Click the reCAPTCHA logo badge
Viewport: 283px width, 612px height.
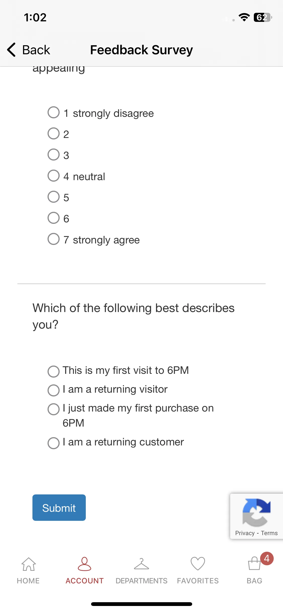coord(256,512)
